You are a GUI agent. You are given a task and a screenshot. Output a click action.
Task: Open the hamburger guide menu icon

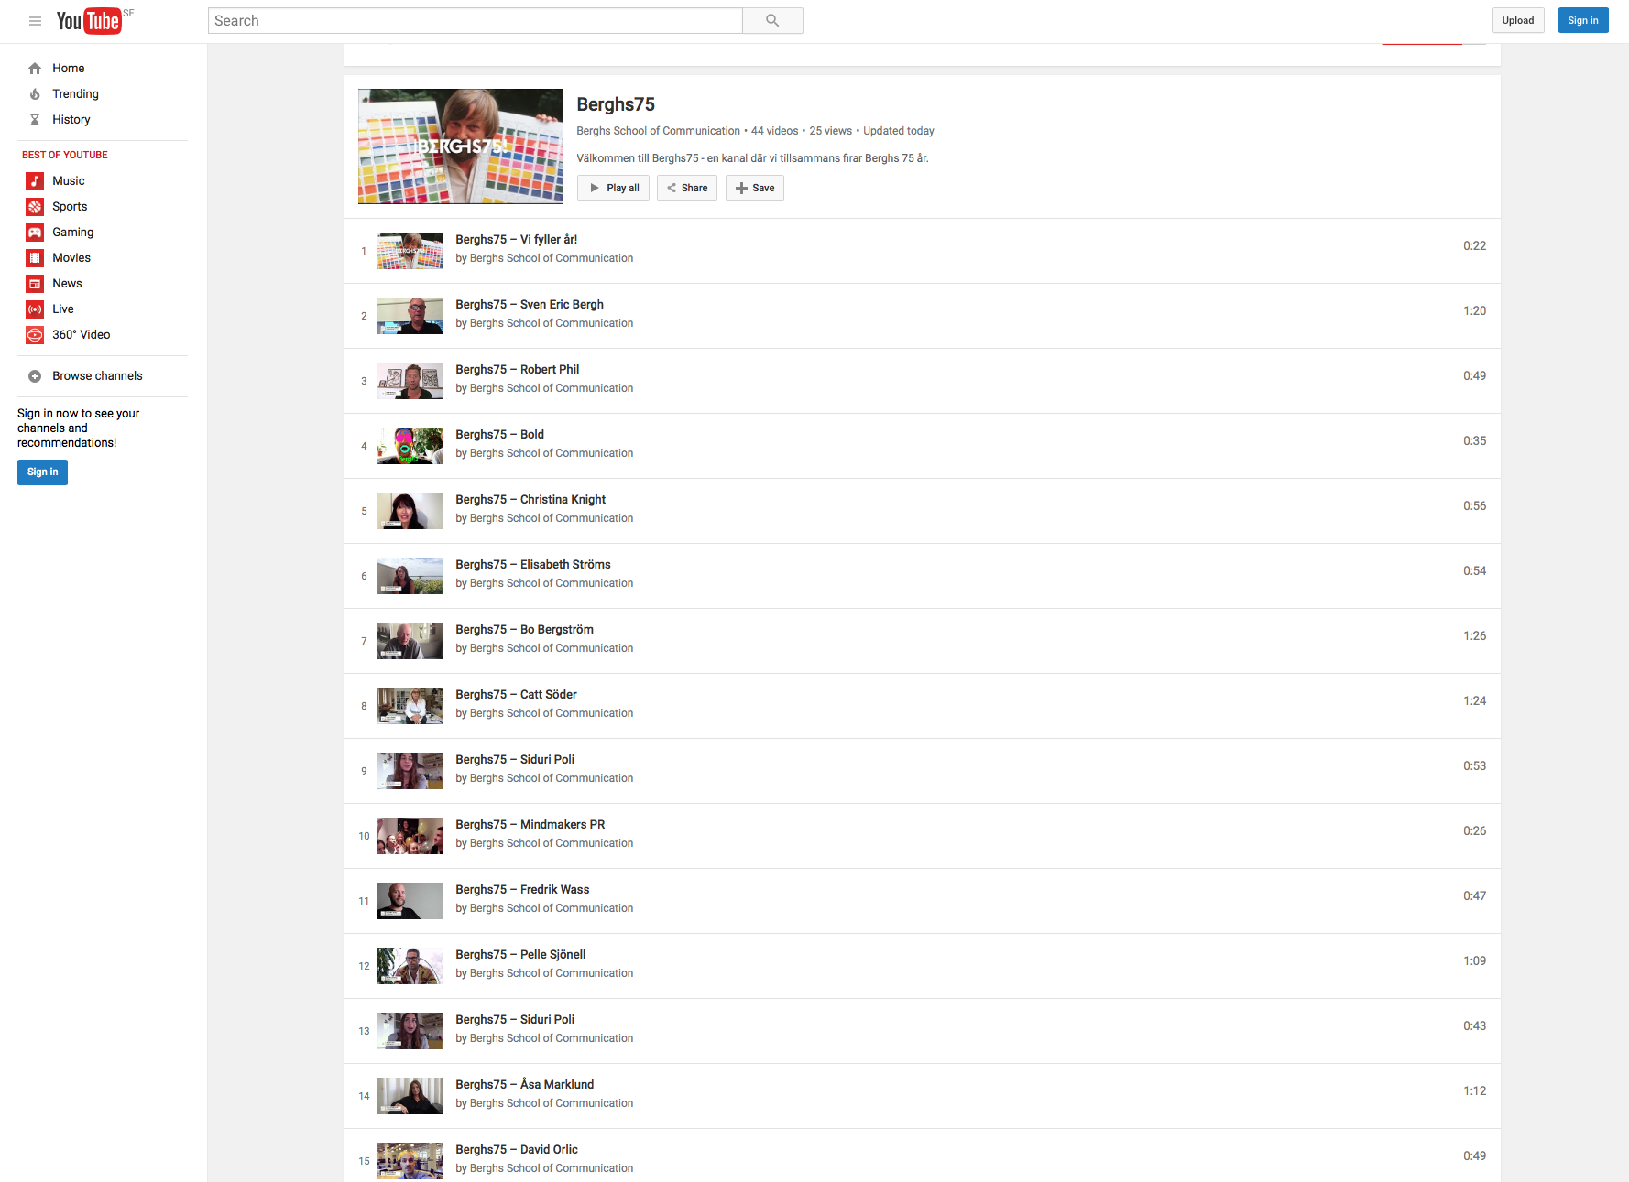click(35, 21)
